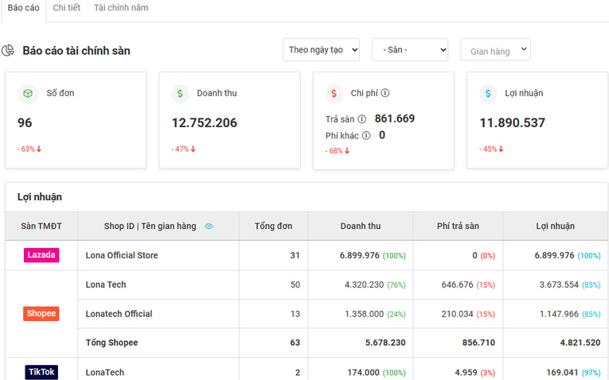Click the 861.669 Trả sàn fee value
Screen dimensions: 609x380
click(395, 118)
